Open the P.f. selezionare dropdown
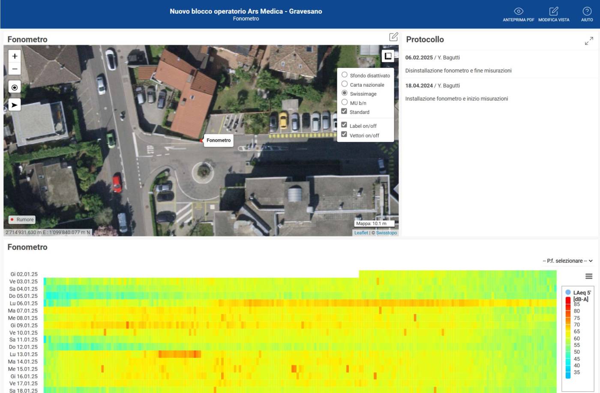Image resolution: width=600 pixels, height=393 pixels. pos(567,261)
